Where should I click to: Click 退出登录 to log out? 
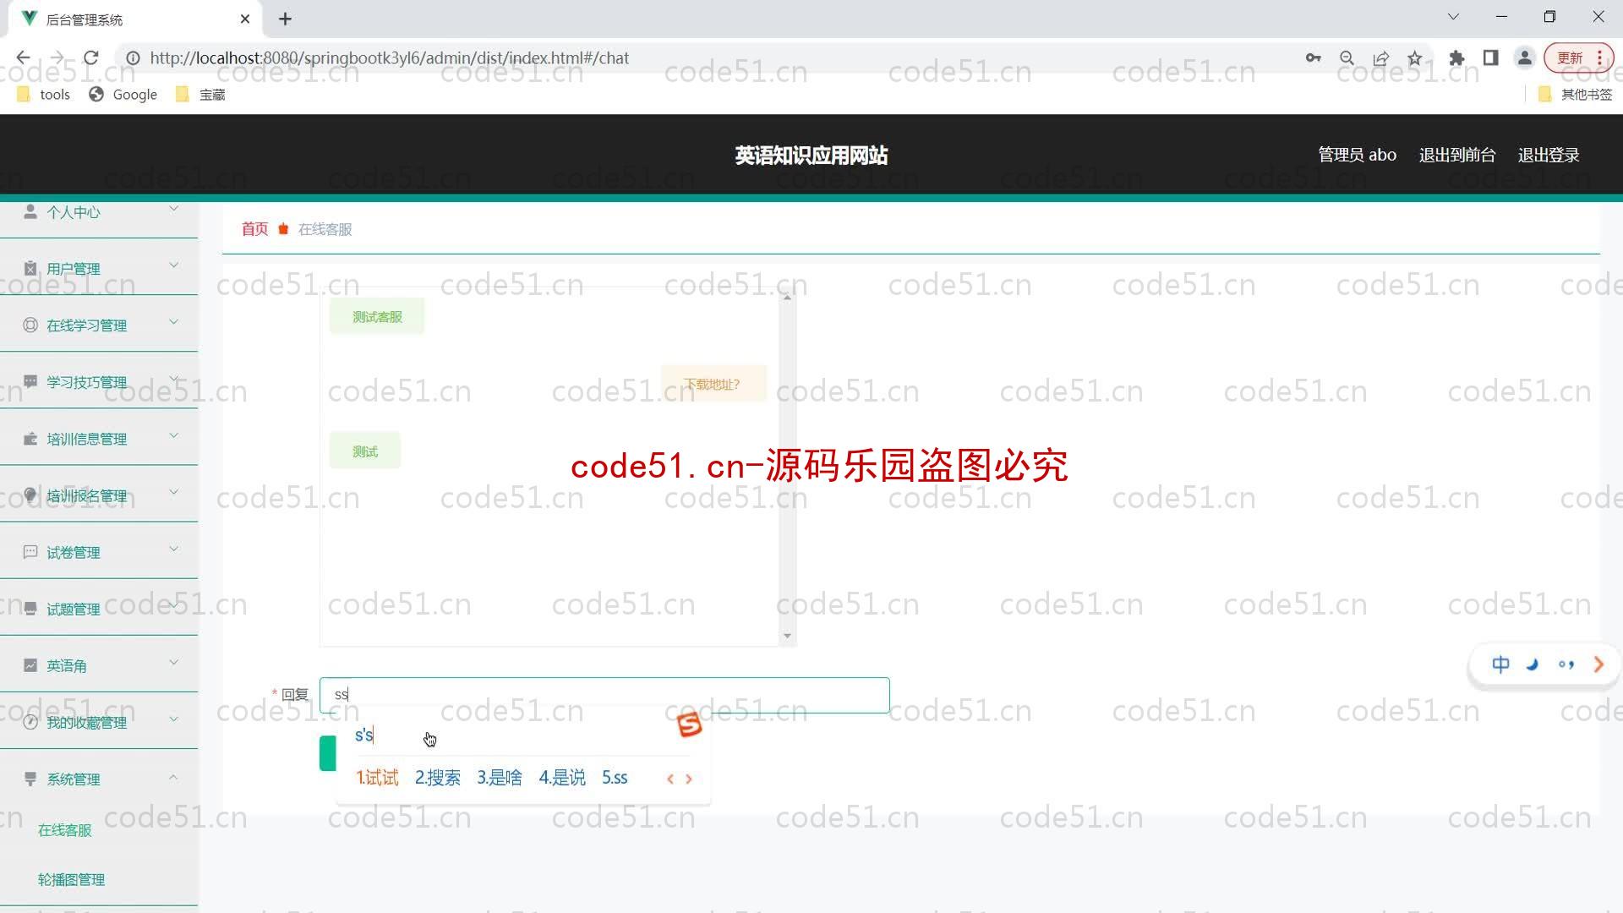1548,155
